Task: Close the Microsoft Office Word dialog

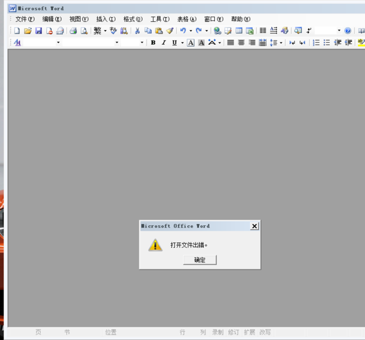Action: pyautogui.click(x=254, y=226)
